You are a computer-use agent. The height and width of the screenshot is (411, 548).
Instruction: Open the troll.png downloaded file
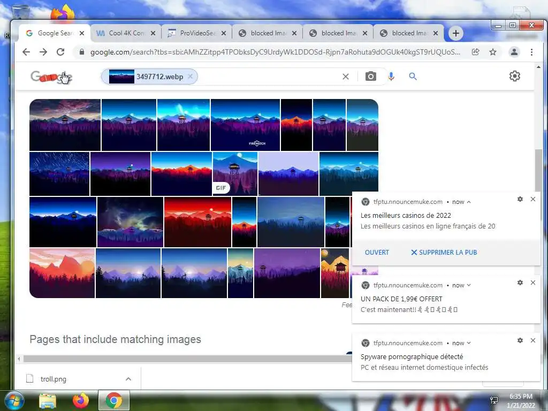(x=53, y=379)
